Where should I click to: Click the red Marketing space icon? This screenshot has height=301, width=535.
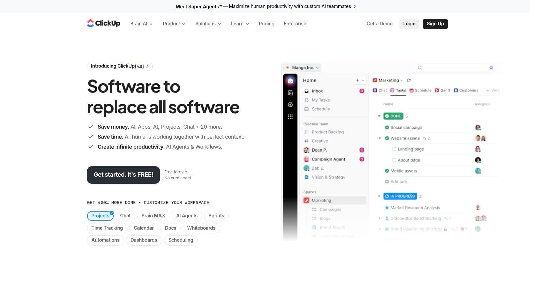(306, 200)
